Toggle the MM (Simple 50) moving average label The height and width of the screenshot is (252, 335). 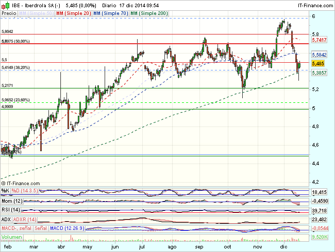[x=36, y=13]
